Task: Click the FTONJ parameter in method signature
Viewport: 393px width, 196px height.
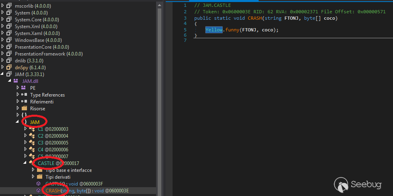Action: click(292, 18)
